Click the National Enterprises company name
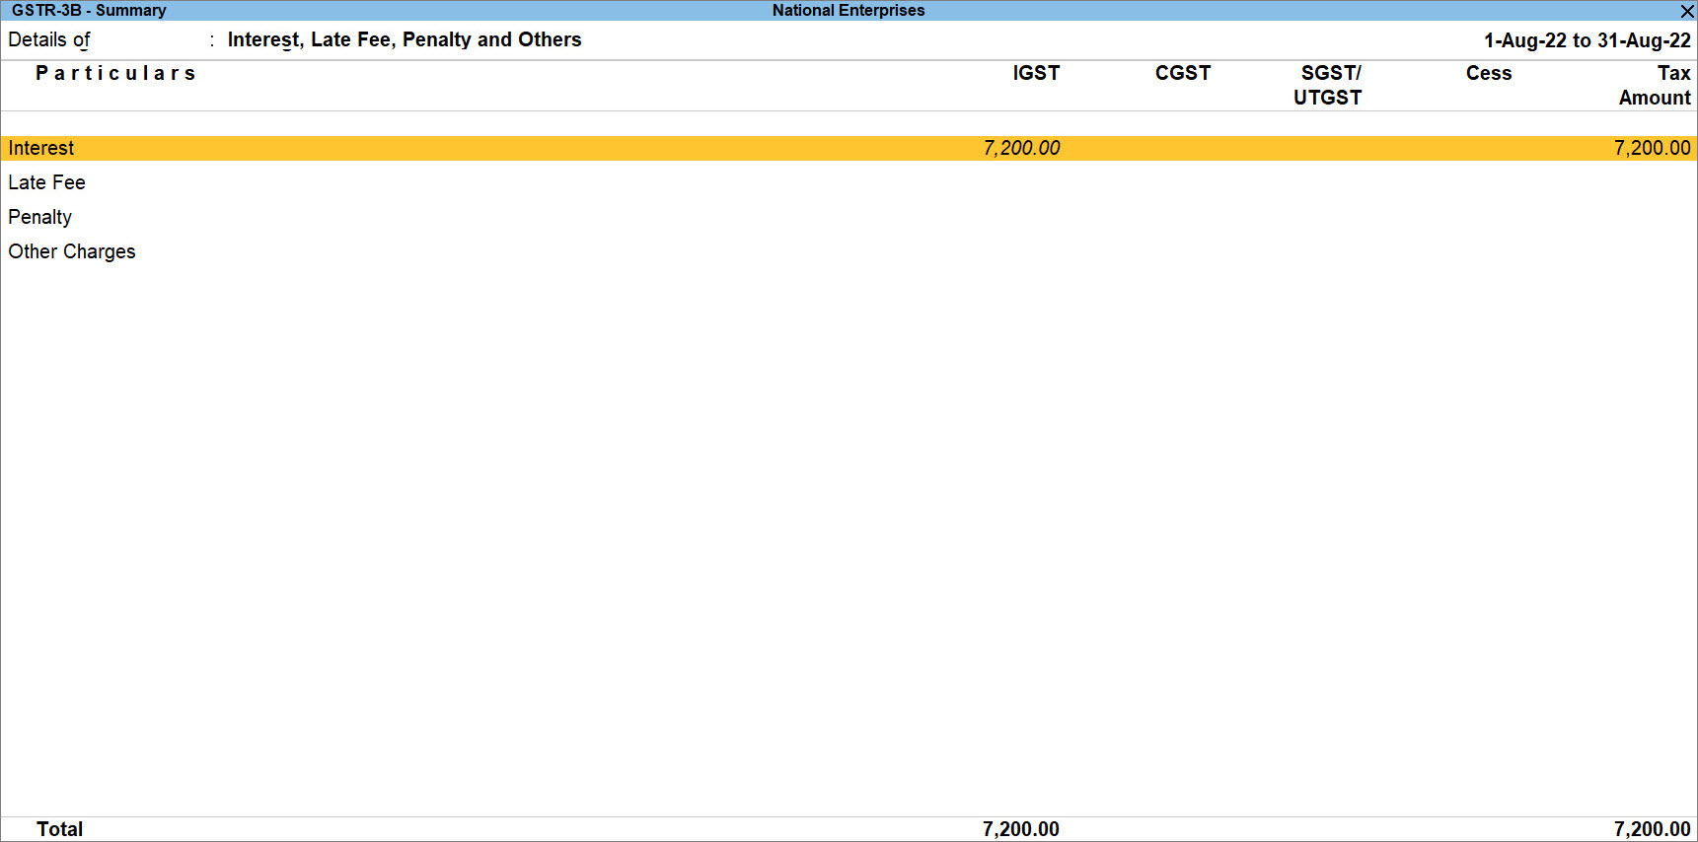The height and width of the screenshot is (842, 1698). [x=849, y=11]
